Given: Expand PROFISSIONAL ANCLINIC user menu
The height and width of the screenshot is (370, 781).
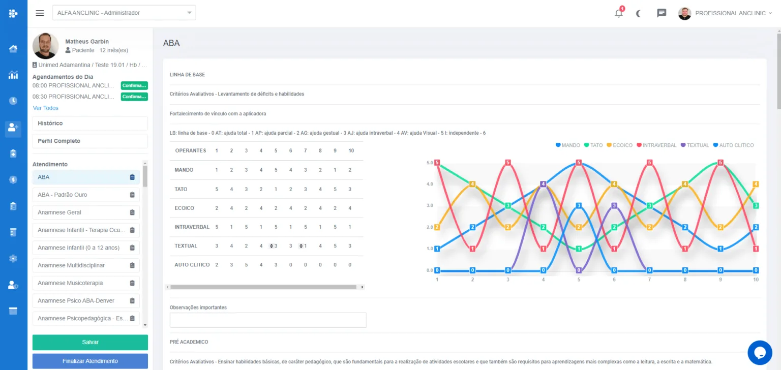Looking at the screenshot, I should tap(725, 13).
